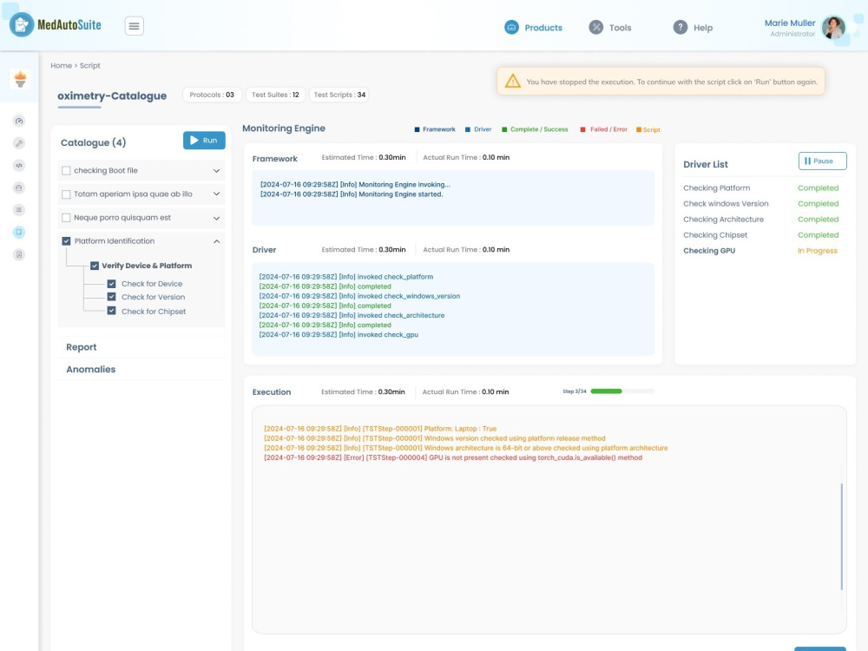The image size is (868, 651).
Task: Select Checking GPU driver row
Action: pos(760,251)
